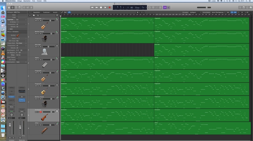Disable record-arm on Orchestra track
This screenshot has height=141, width=253.
tap(40, 112)
